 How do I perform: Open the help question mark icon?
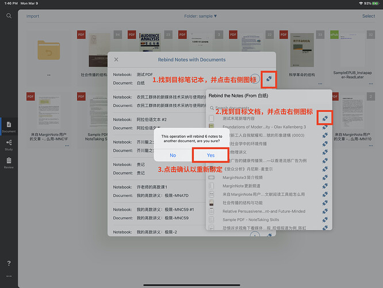9,263
